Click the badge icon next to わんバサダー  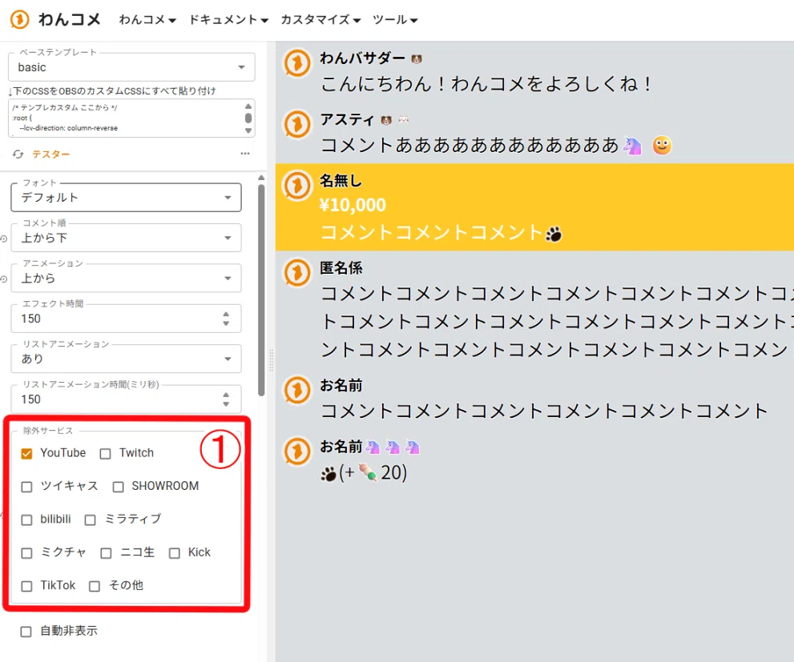[417, 59]
